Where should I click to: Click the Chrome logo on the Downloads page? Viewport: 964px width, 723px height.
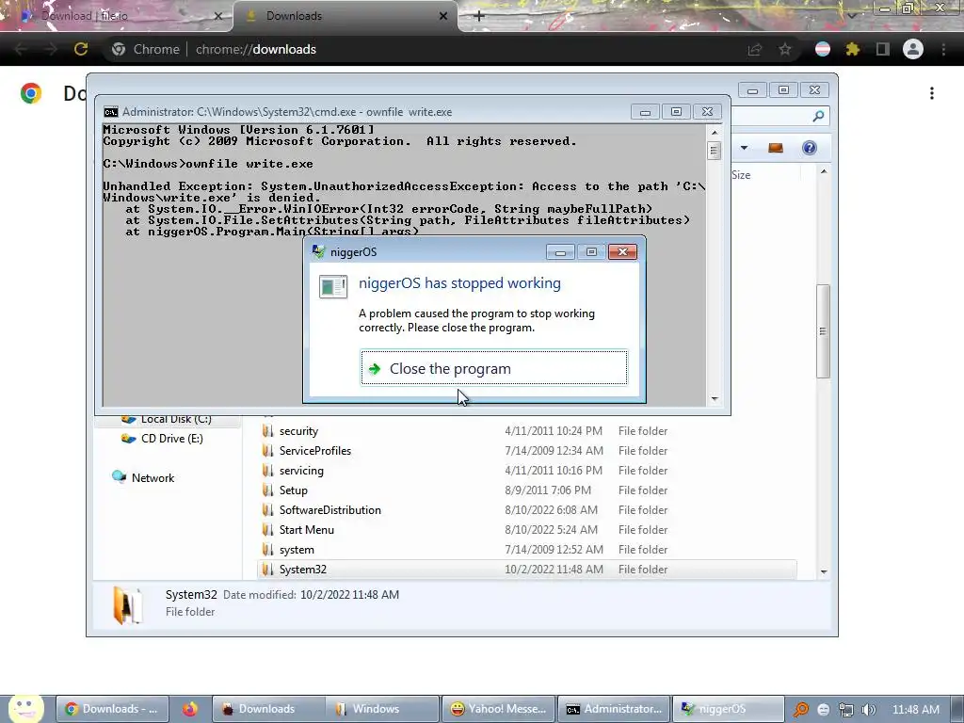tap(31, 93)
